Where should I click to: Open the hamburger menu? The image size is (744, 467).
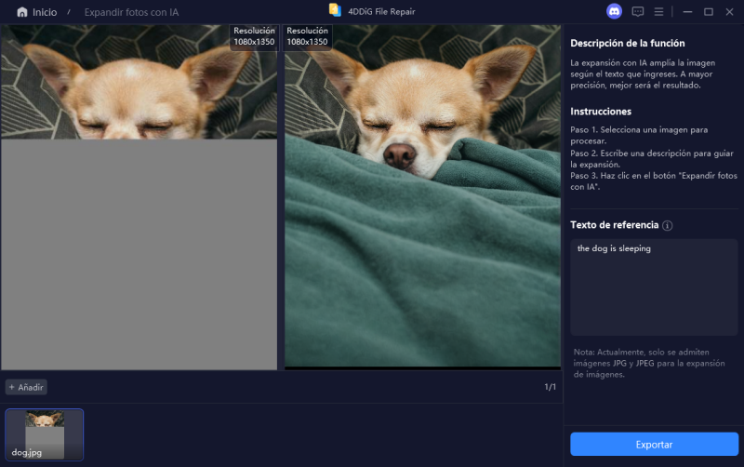658,12
